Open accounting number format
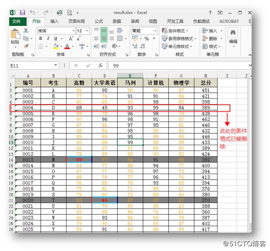 pos(135,38)
